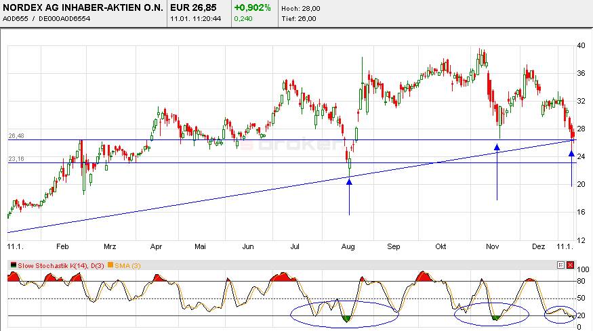
Task: Click the NORDEX AG INHABER-AKTIEN O.N. title
Action: (83, 7)
